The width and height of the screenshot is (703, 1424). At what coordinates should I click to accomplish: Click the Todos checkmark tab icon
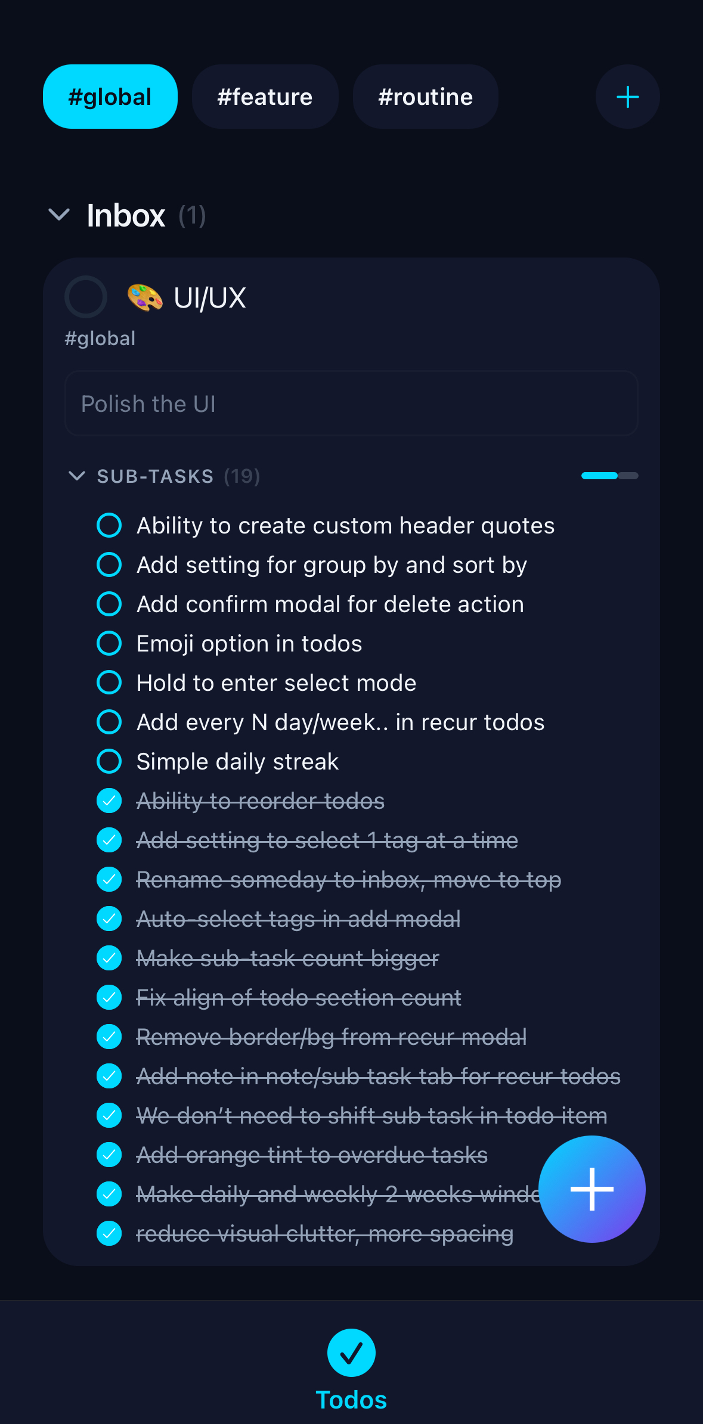click(351, 1352)
